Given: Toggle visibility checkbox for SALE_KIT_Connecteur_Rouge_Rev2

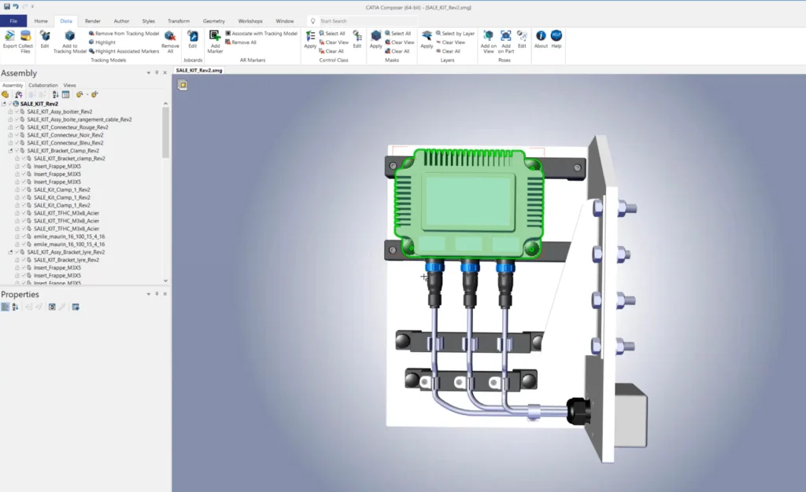Looking at the screenshot, I should [17, 127].
